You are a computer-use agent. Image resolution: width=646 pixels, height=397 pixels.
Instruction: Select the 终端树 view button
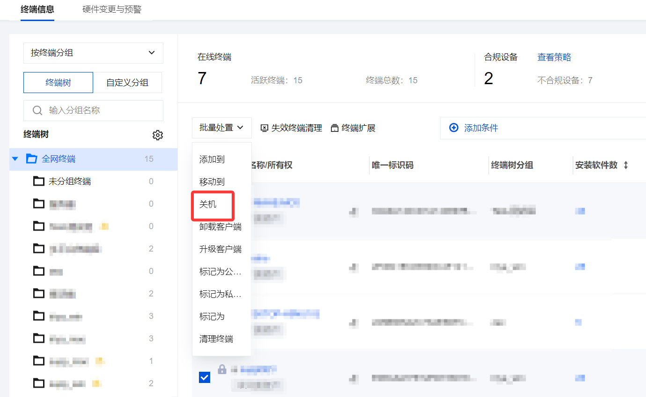[59, 83]
